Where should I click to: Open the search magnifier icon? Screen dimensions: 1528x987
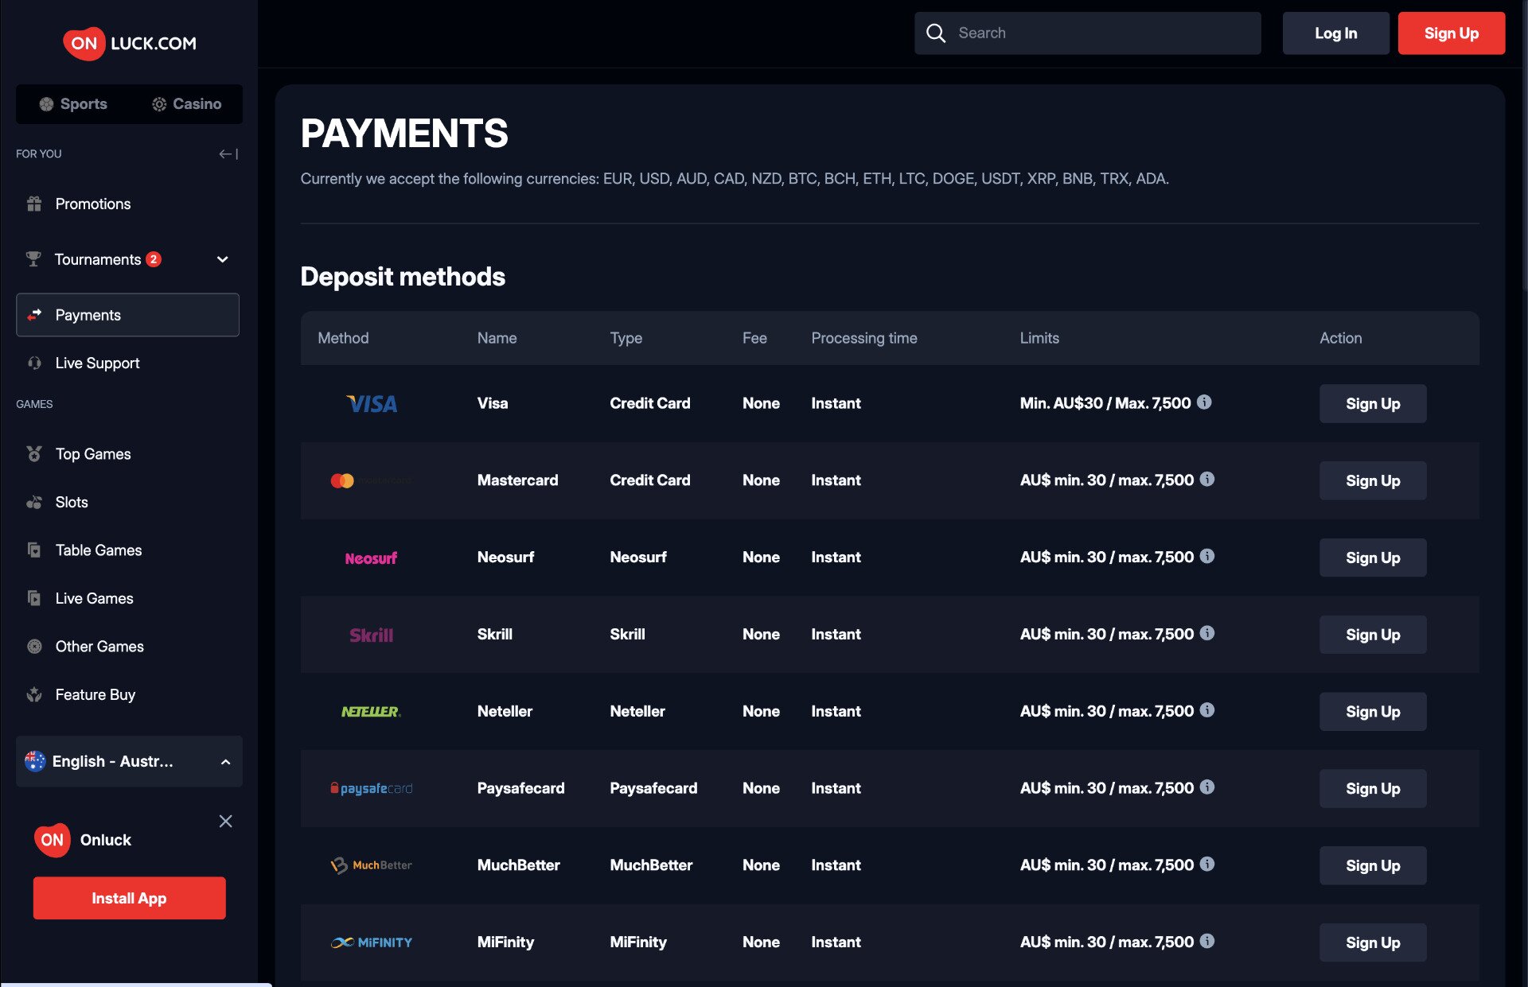pyautogui.click(x=937, y=33)
